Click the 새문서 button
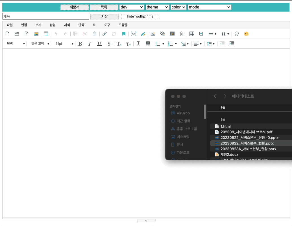The width and height of the screenshot is (292, 226). [75, 7]
